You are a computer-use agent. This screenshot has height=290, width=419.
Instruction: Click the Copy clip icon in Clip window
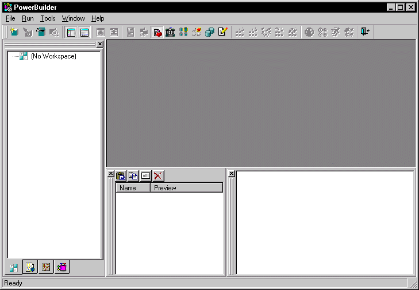click(x=133, y=176)
